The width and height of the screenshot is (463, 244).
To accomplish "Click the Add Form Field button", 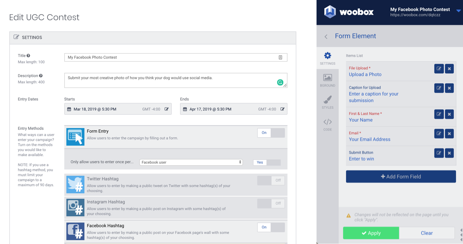I will [401, 177].
